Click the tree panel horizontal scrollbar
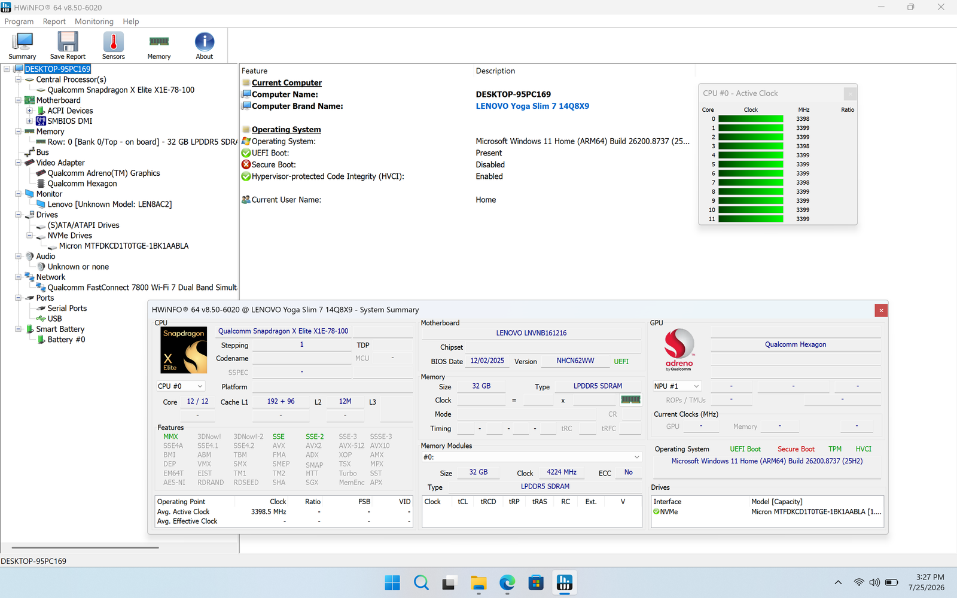Viewport: 957px width, 598px height. pyautogui.click(x=85, y=547)
